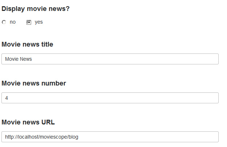Select the "no" radio button
227x147 pixels.
[4, 22]
